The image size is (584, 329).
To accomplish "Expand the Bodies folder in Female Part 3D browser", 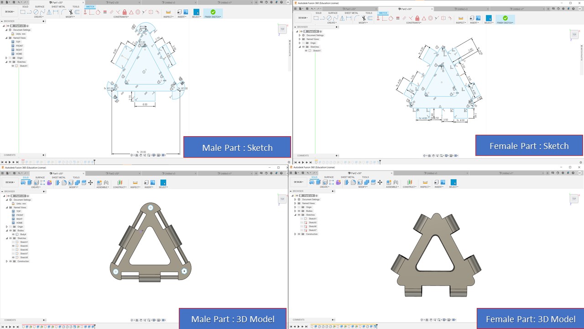I will (x=295, y=211).
